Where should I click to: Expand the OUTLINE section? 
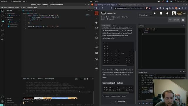[9, 99]
